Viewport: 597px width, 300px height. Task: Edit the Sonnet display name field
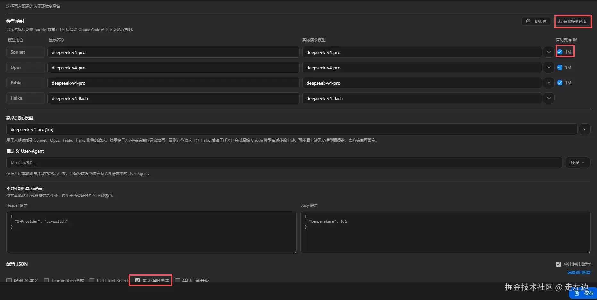tap(173, 52)
